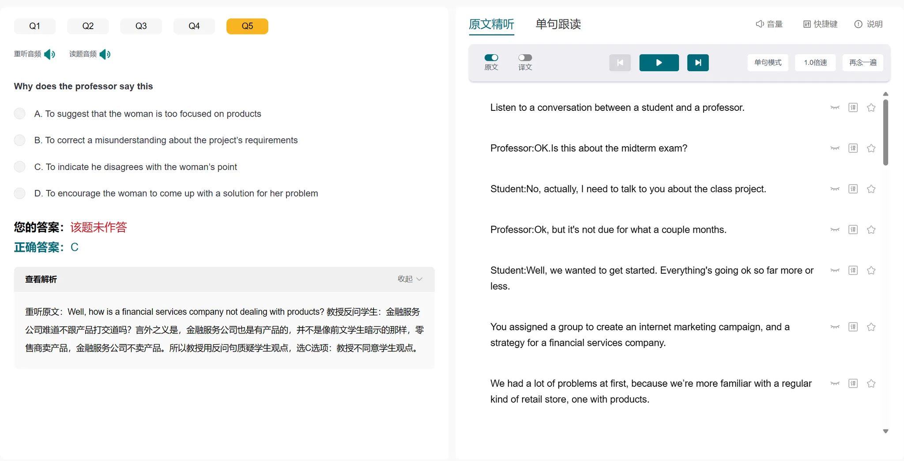The width and height of the screenshot is (904, 461).
Task: Play the 读题音频 speaker icon
Action: tap(105, 54)
